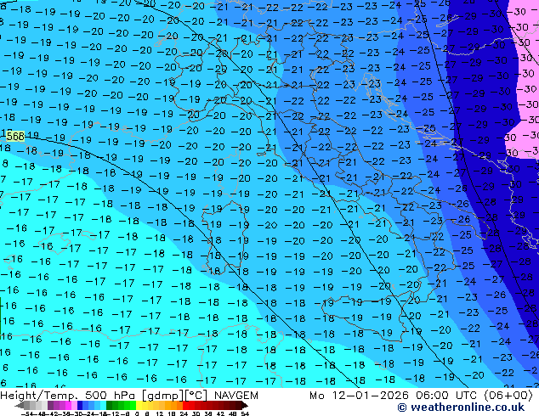Click the cyan -18°C legend swatch
The width and height of the screenshot is (539, 416).
(x=104, y=405)
